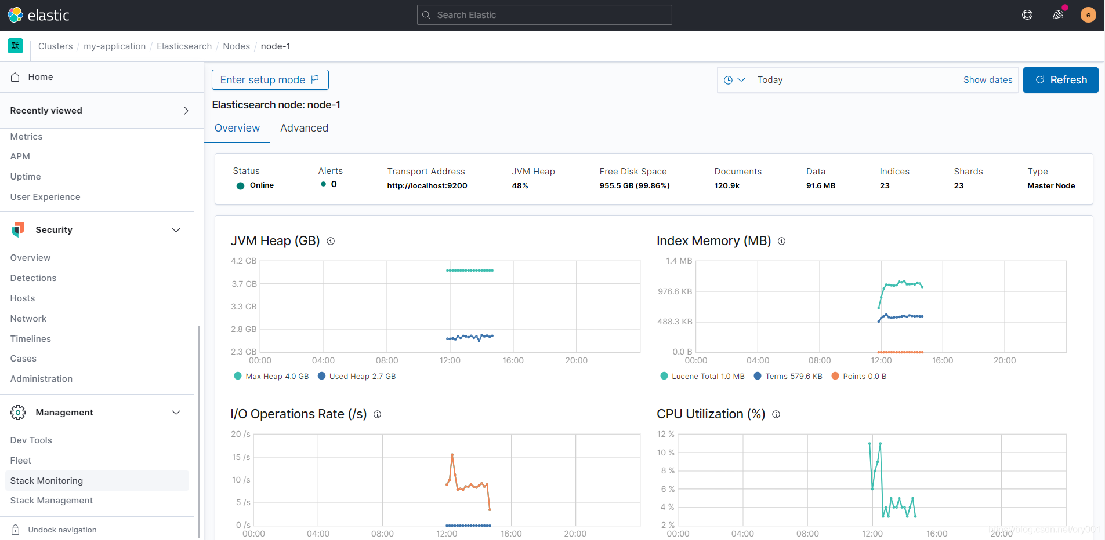The image size is (1105, 540).
Task: Open Stack Monitoring nav item
Action: pyautogui.click(x=97, y=481)
